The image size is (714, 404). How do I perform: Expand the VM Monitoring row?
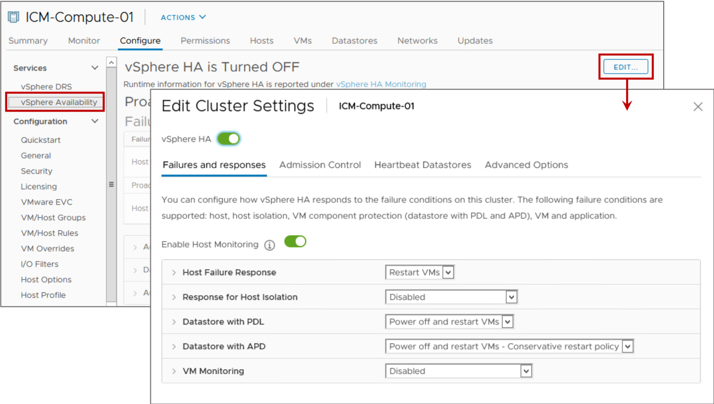(174, 371)
